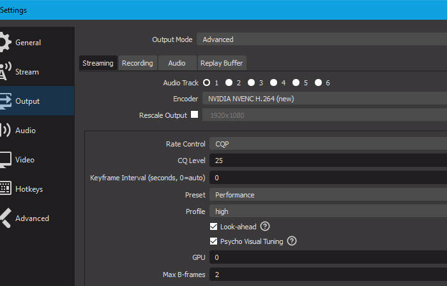Click the "Max B-frames" label
Screen dimensions: 447x286
tap(184, 275)
